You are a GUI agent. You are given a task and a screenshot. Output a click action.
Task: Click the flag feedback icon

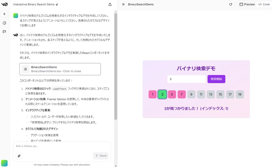coord(4,32)
